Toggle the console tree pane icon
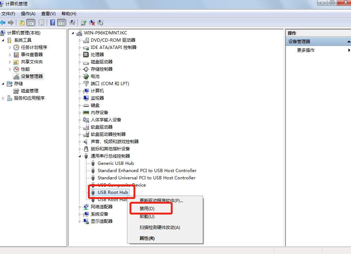The image size is (351, 254). pyautogui.click(x=31, y=22)
